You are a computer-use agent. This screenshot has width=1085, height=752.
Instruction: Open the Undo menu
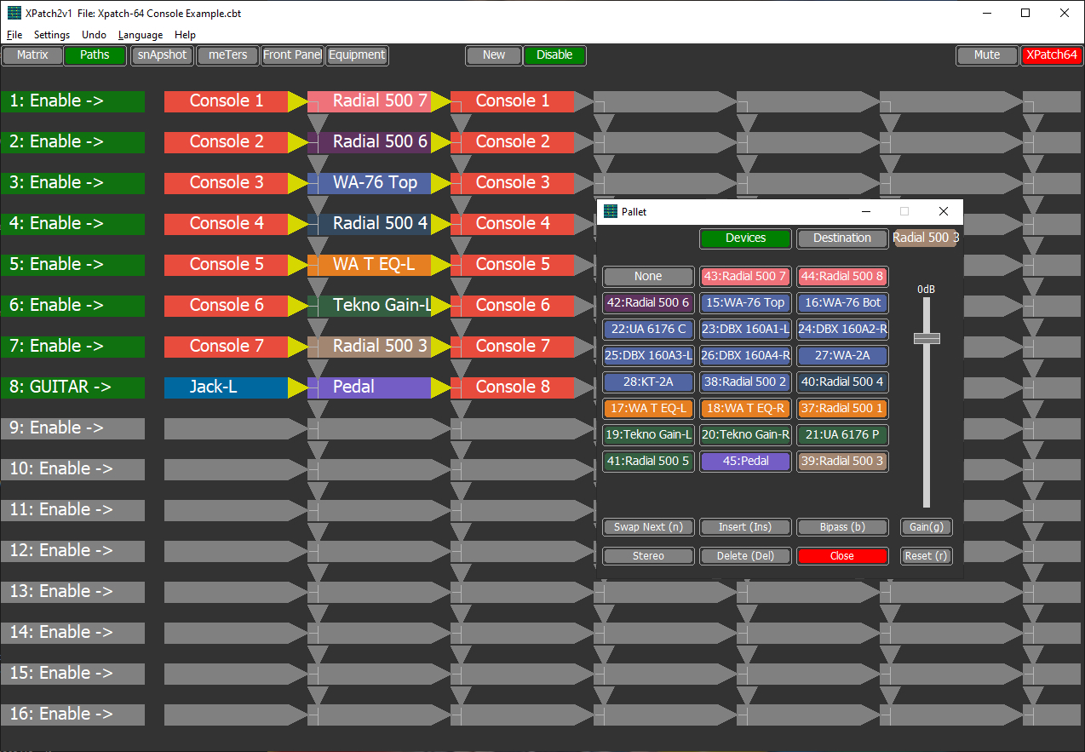[94, 35]
